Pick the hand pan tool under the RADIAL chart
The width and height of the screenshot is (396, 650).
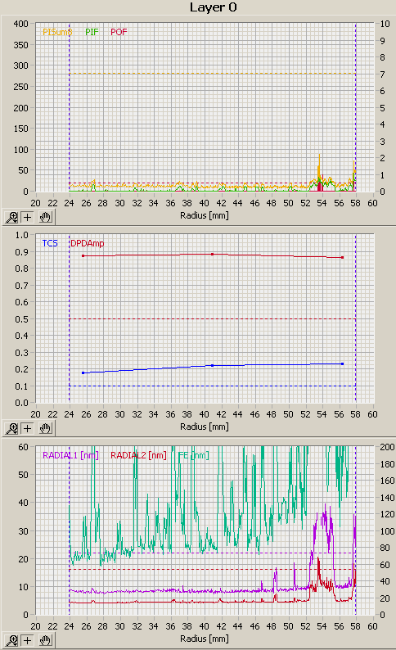point(45,640)
